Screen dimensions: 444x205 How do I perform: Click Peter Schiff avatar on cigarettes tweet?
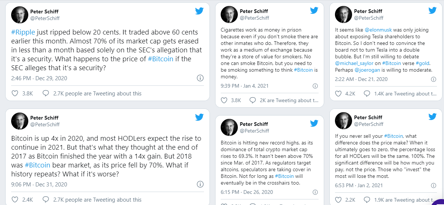coord(229,14)
